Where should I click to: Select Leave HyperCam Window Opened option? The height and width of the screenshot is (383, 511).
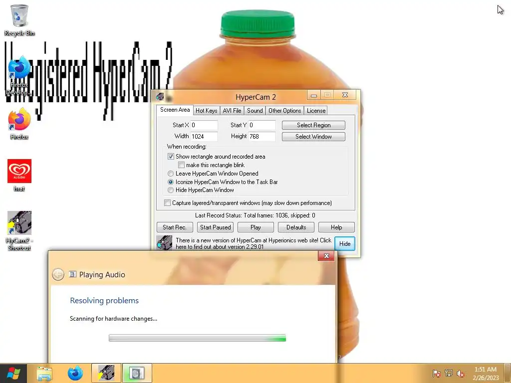(x=171, y=174)
